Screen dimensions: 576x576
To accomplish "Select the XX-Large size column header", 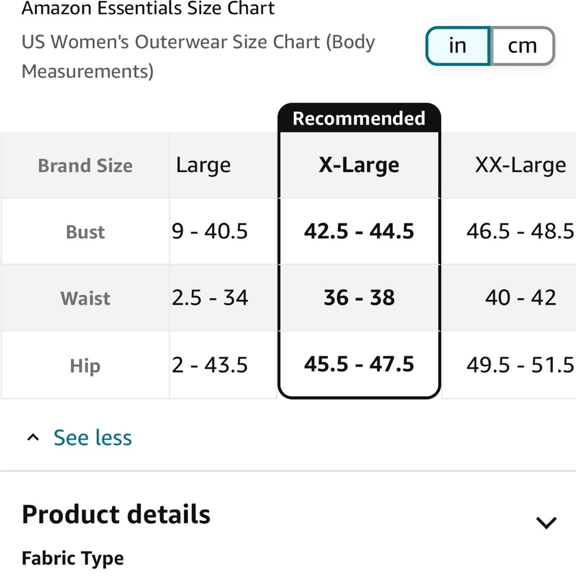I will coord(520,165).
